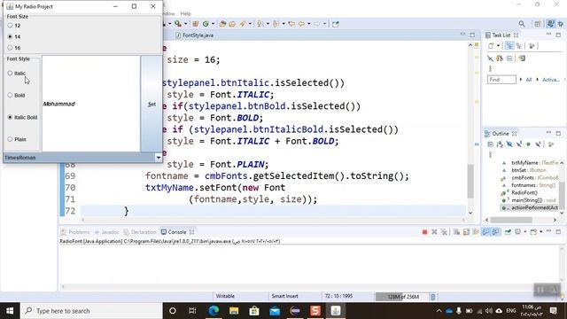Screen dimensions: 567x319
Task: Click the Open Perspective icon
Action: coord(538,24)
